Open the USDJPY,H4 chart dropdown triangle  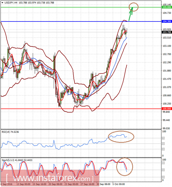pos(2,3)
